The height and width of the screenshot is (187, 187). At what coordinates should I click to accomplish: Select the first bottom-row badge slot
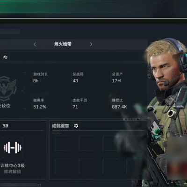pyautogui.click(x=63, y=166)
